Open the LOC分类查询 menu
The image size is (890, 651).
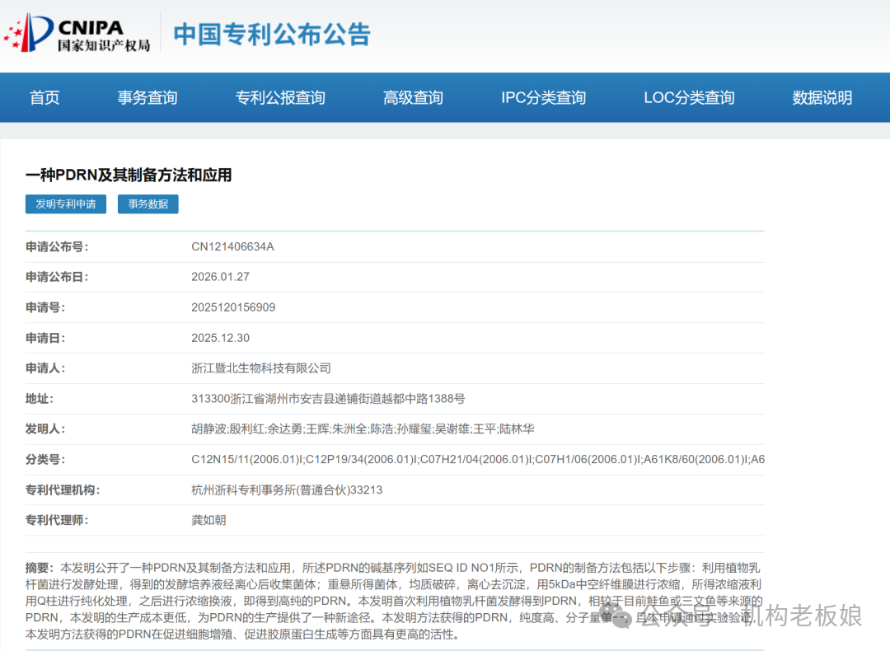point(688,97)
